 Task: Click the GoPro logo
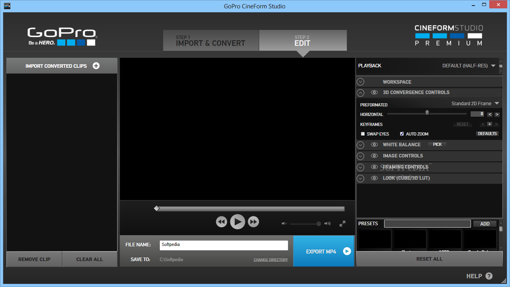[x=62, y=36]
